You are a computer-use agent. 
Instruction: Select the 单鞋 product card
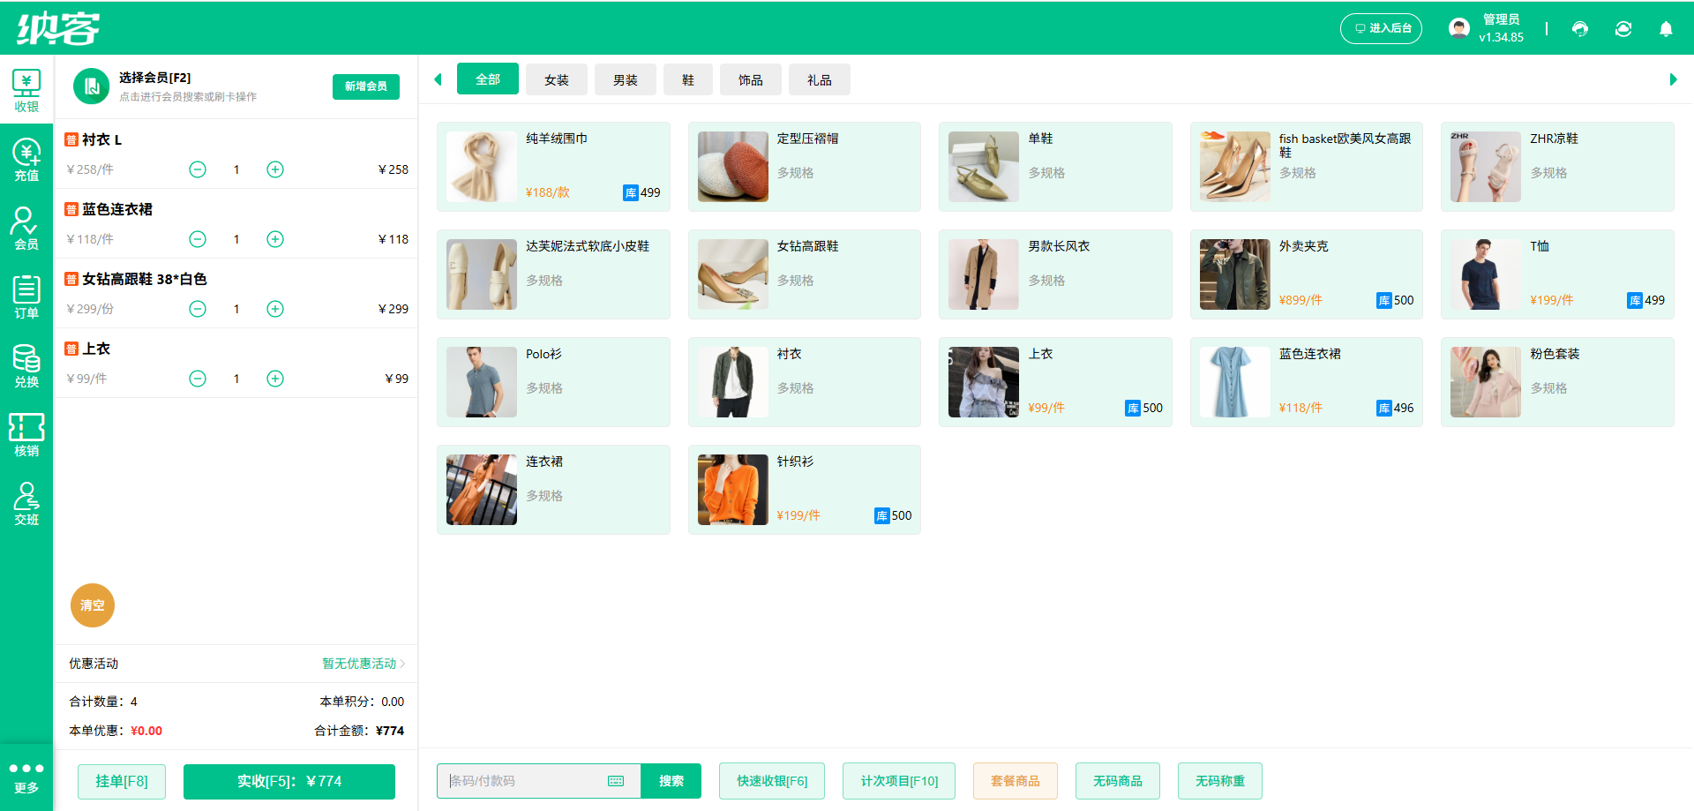click(x=1055, y=167)
